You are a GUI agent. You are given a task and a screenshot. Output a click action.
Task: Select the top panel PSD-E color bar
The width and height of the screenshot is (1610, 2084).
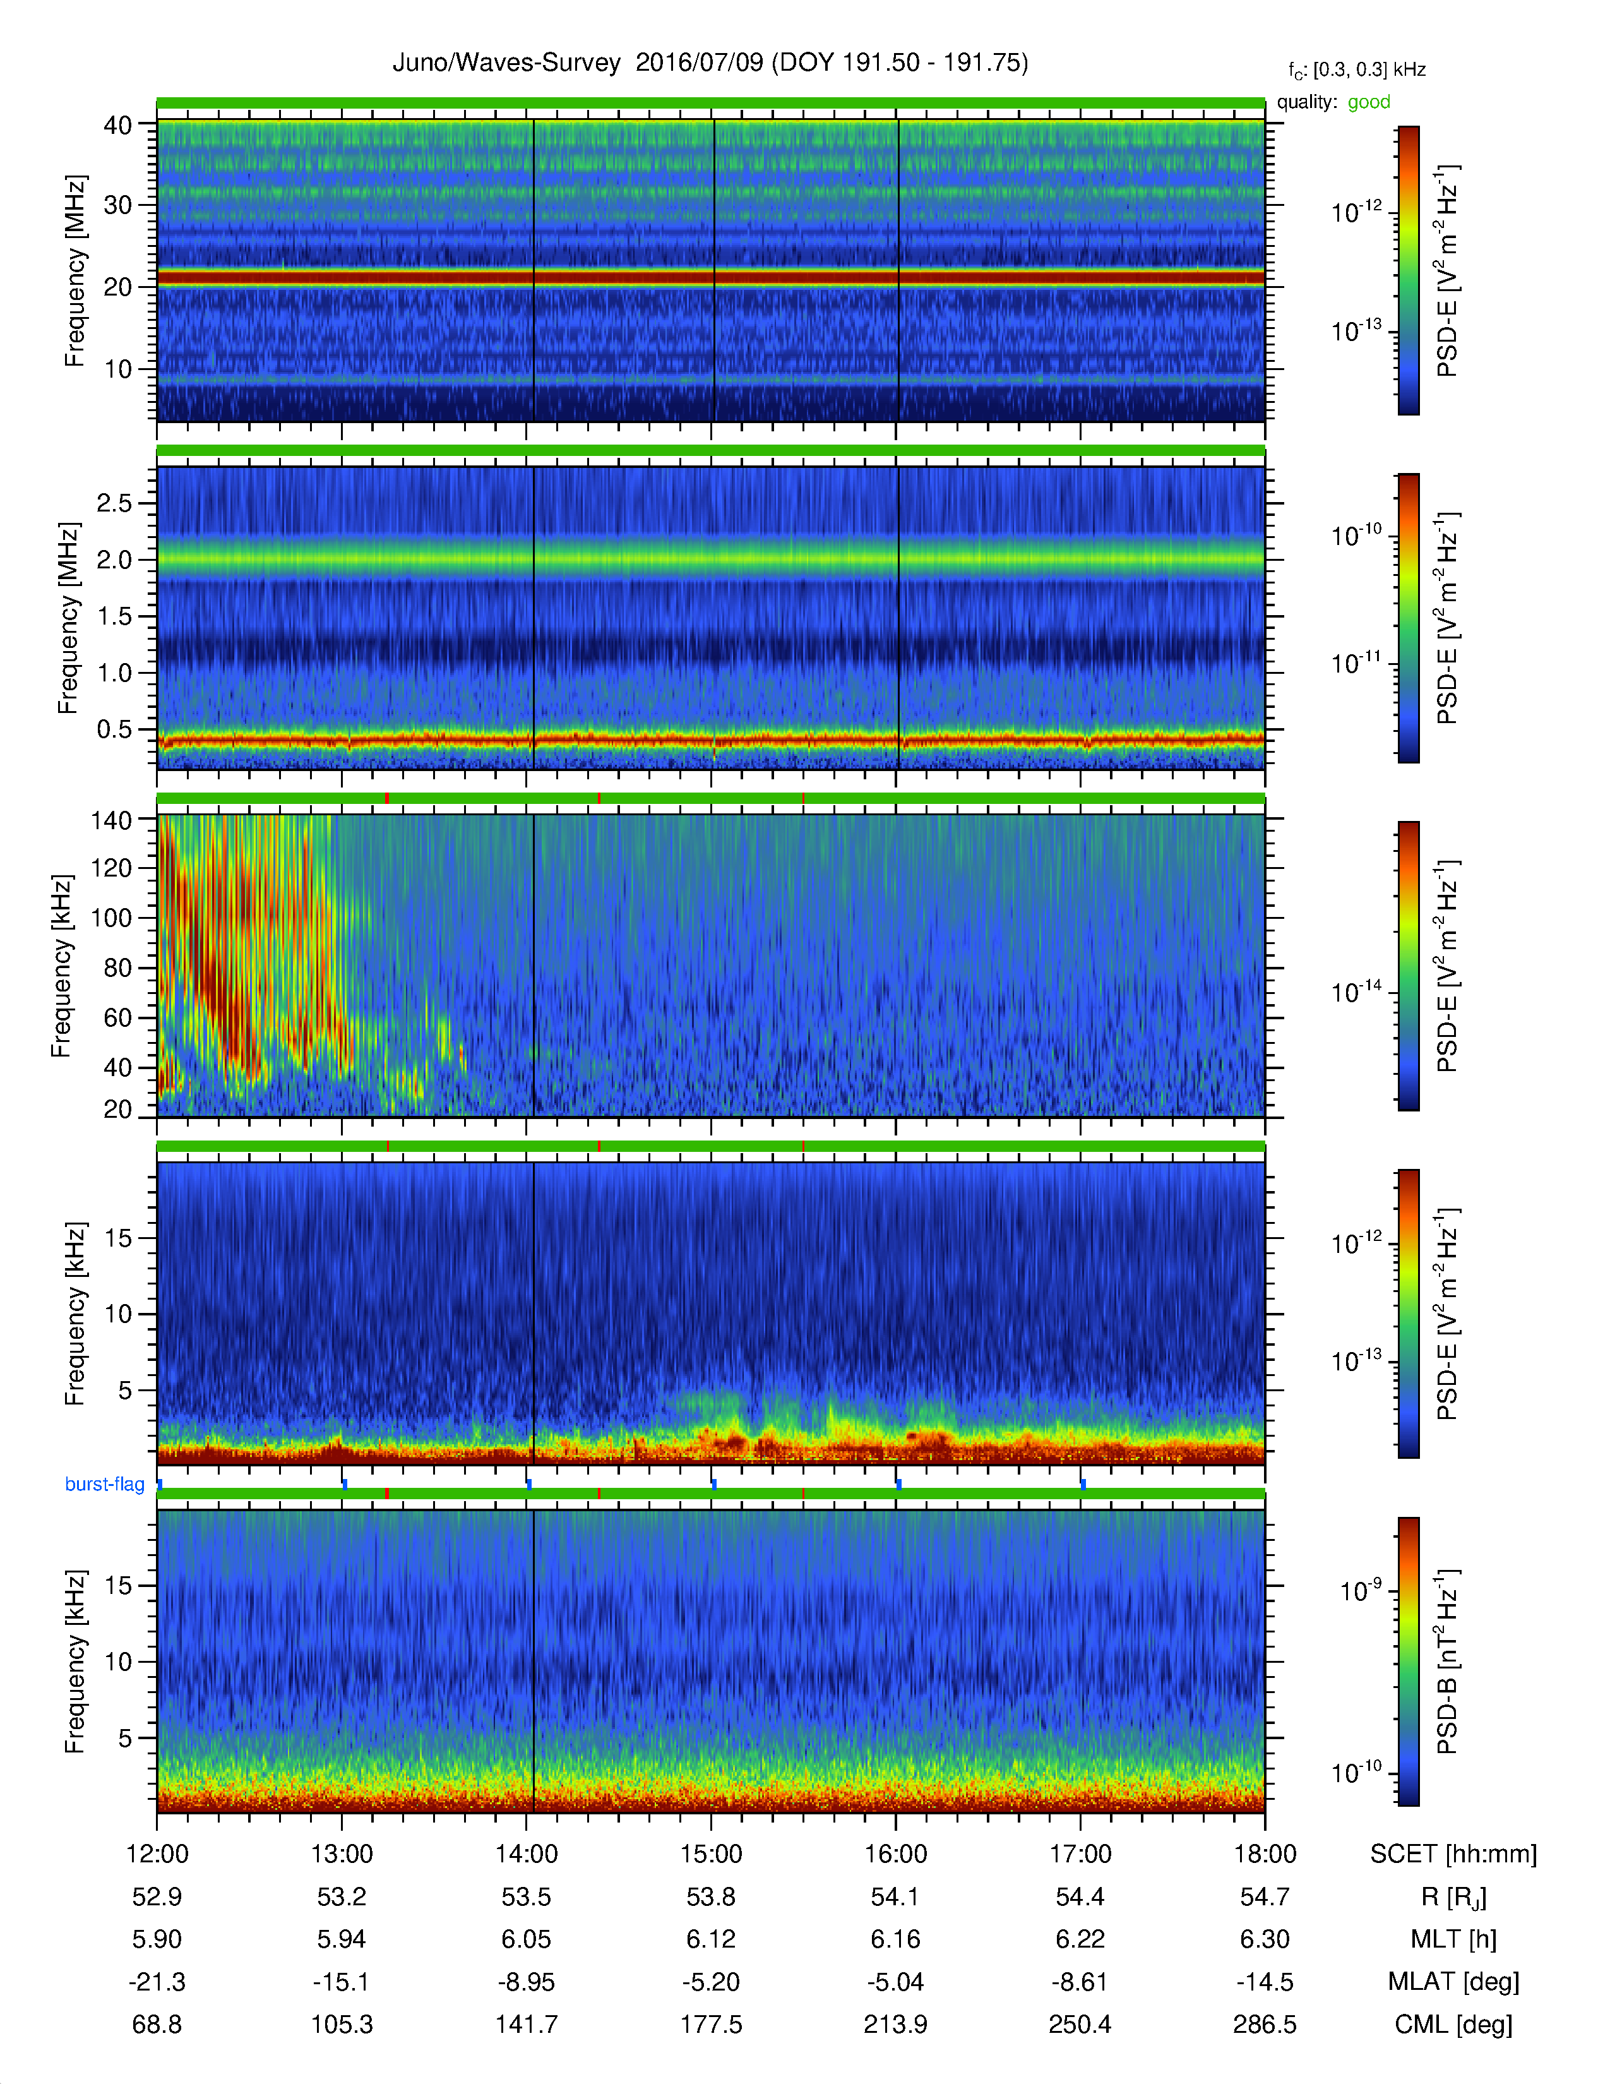1408,270
